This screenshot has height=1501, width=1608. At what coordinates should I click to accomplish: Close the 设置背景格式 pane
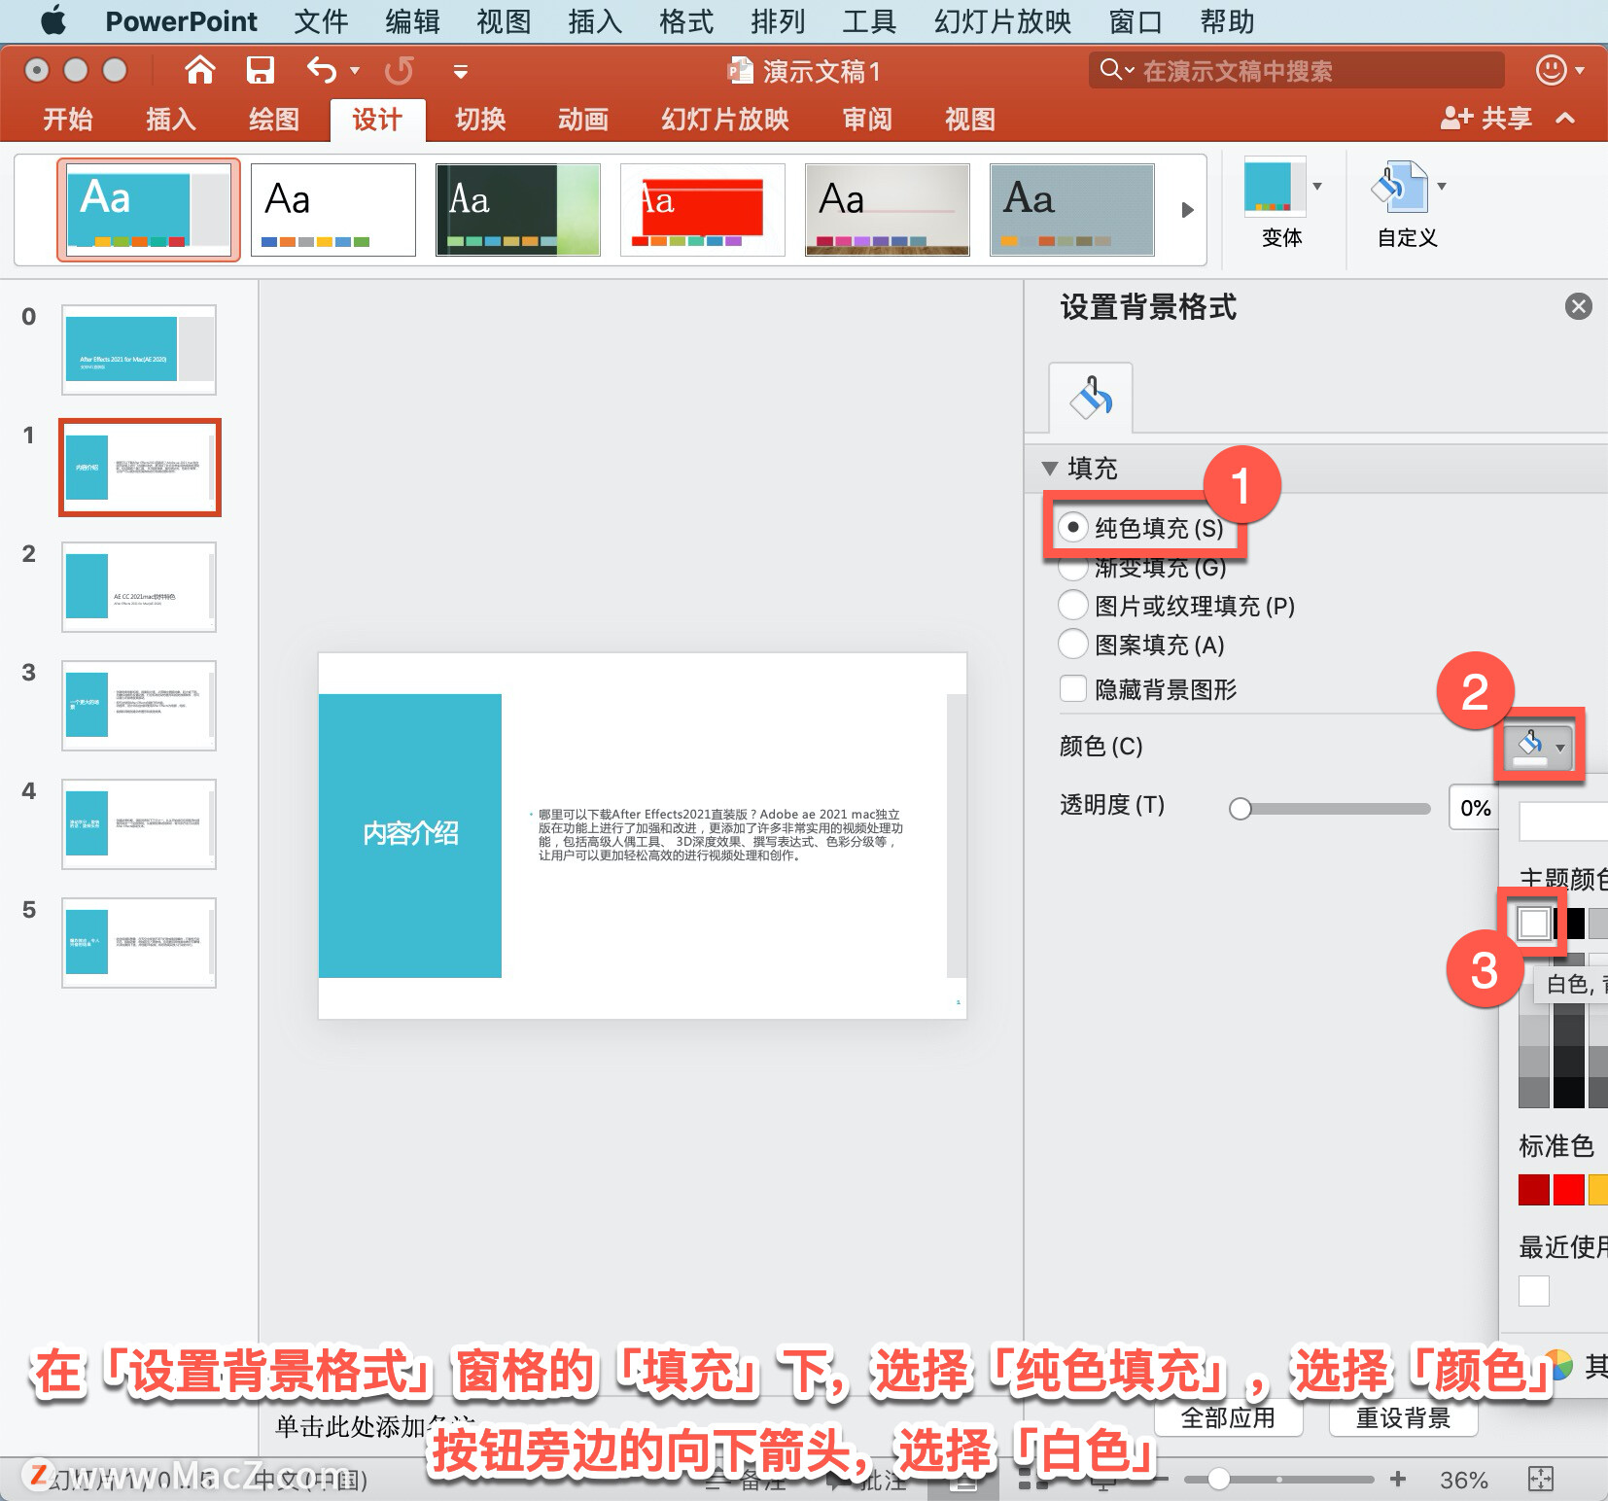[1579, 307]
